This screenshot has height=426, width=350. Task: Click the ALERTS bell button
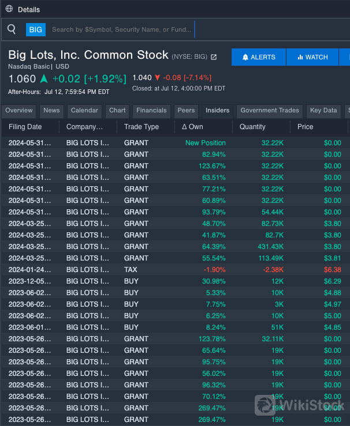259,57
